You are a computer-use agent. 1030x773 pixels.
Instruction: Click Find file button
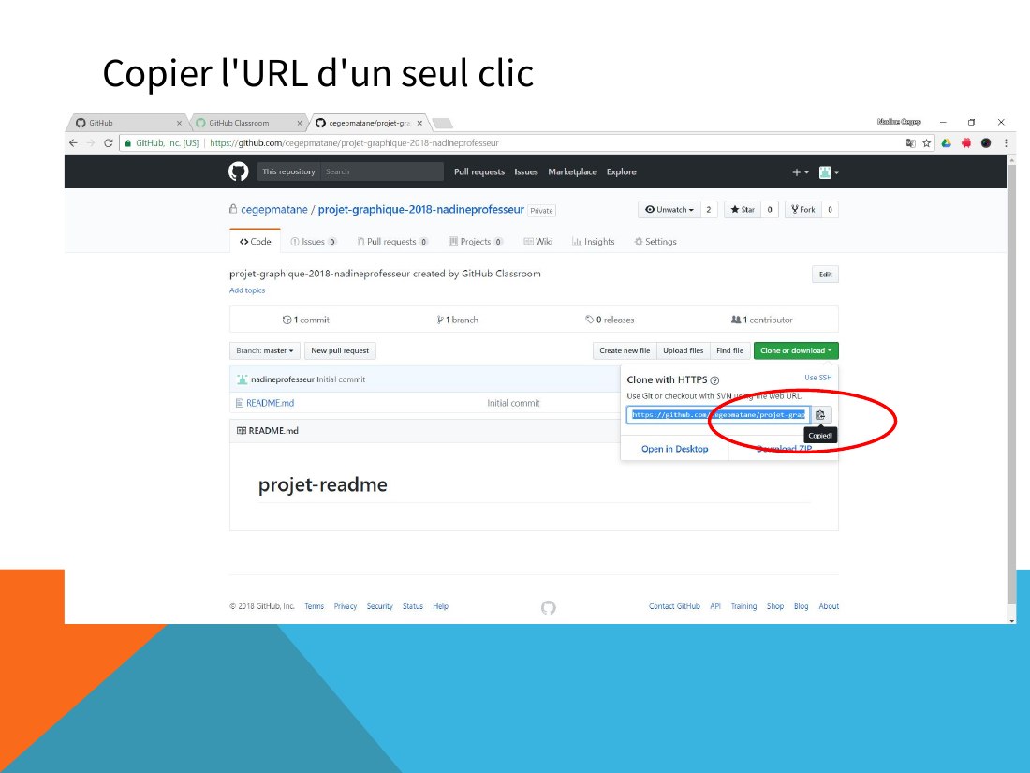tap(729, 351)
